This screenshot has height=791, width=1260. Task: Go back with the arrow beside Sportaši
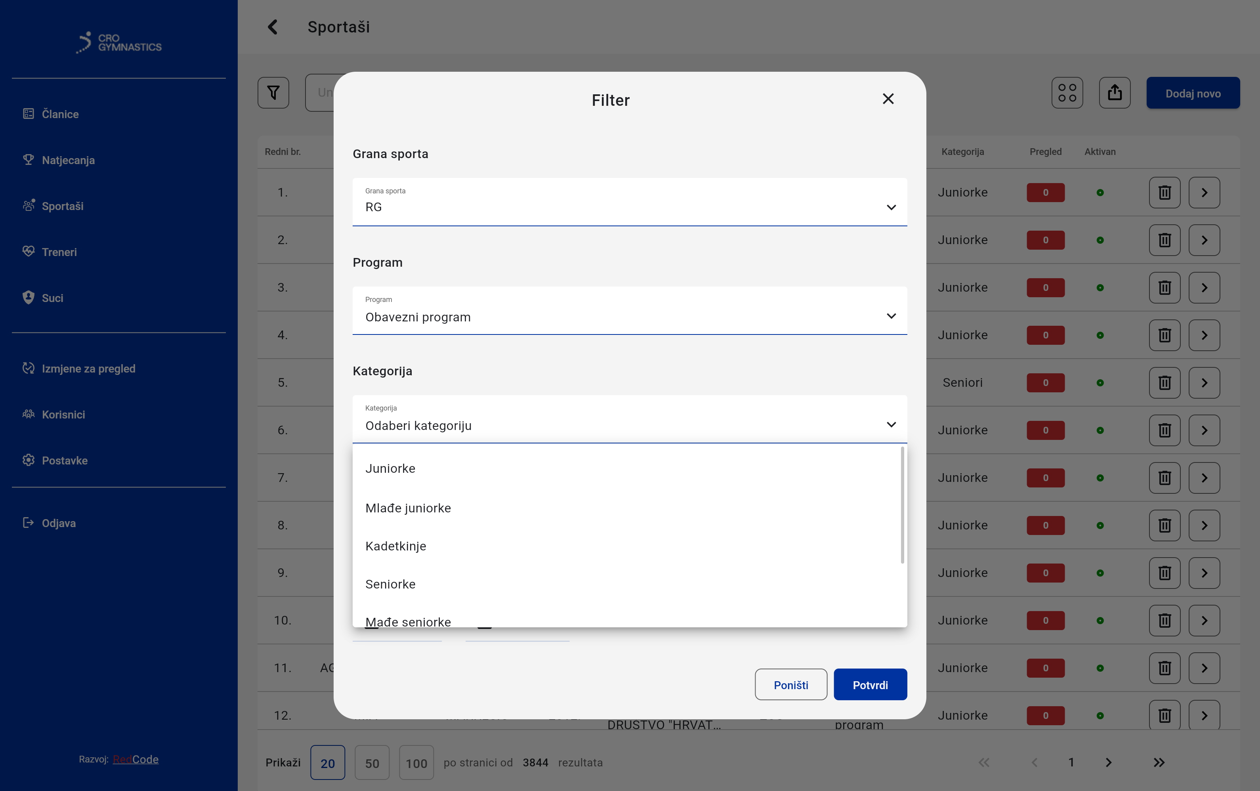pyautogui.click(x=273, y=27)
